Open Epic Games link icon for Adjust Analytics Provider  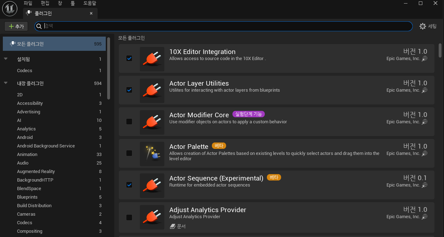pyautogui.click(x=424, y=217)
